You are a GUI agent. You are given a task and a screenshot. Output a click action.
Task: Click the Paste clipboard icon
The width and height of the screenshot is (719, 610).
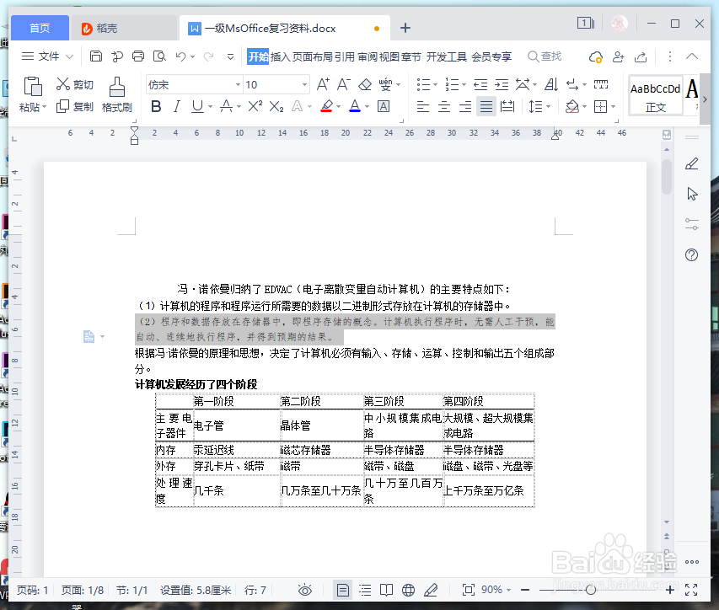pyautogui.click(x=33, y=86)
